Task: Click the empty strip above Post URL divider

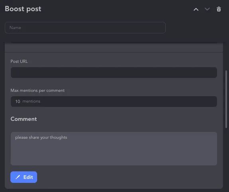Action: [x=114, y=48]
